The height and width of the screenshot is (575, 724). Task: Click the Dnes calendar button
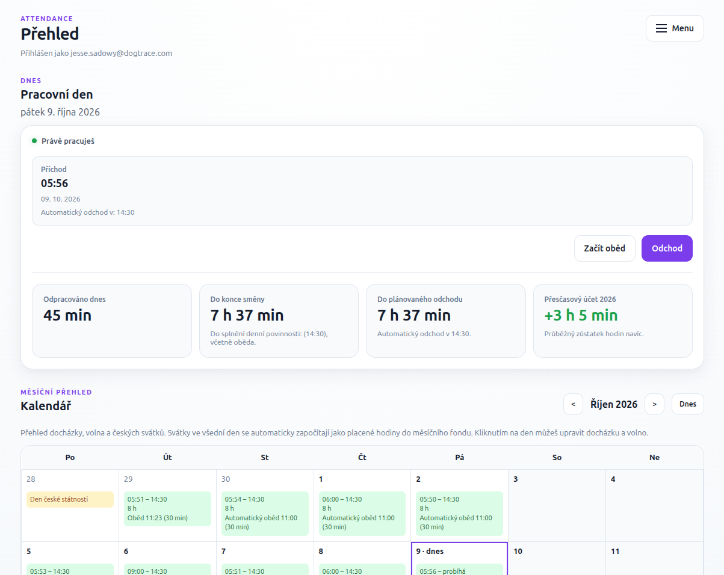688,404
